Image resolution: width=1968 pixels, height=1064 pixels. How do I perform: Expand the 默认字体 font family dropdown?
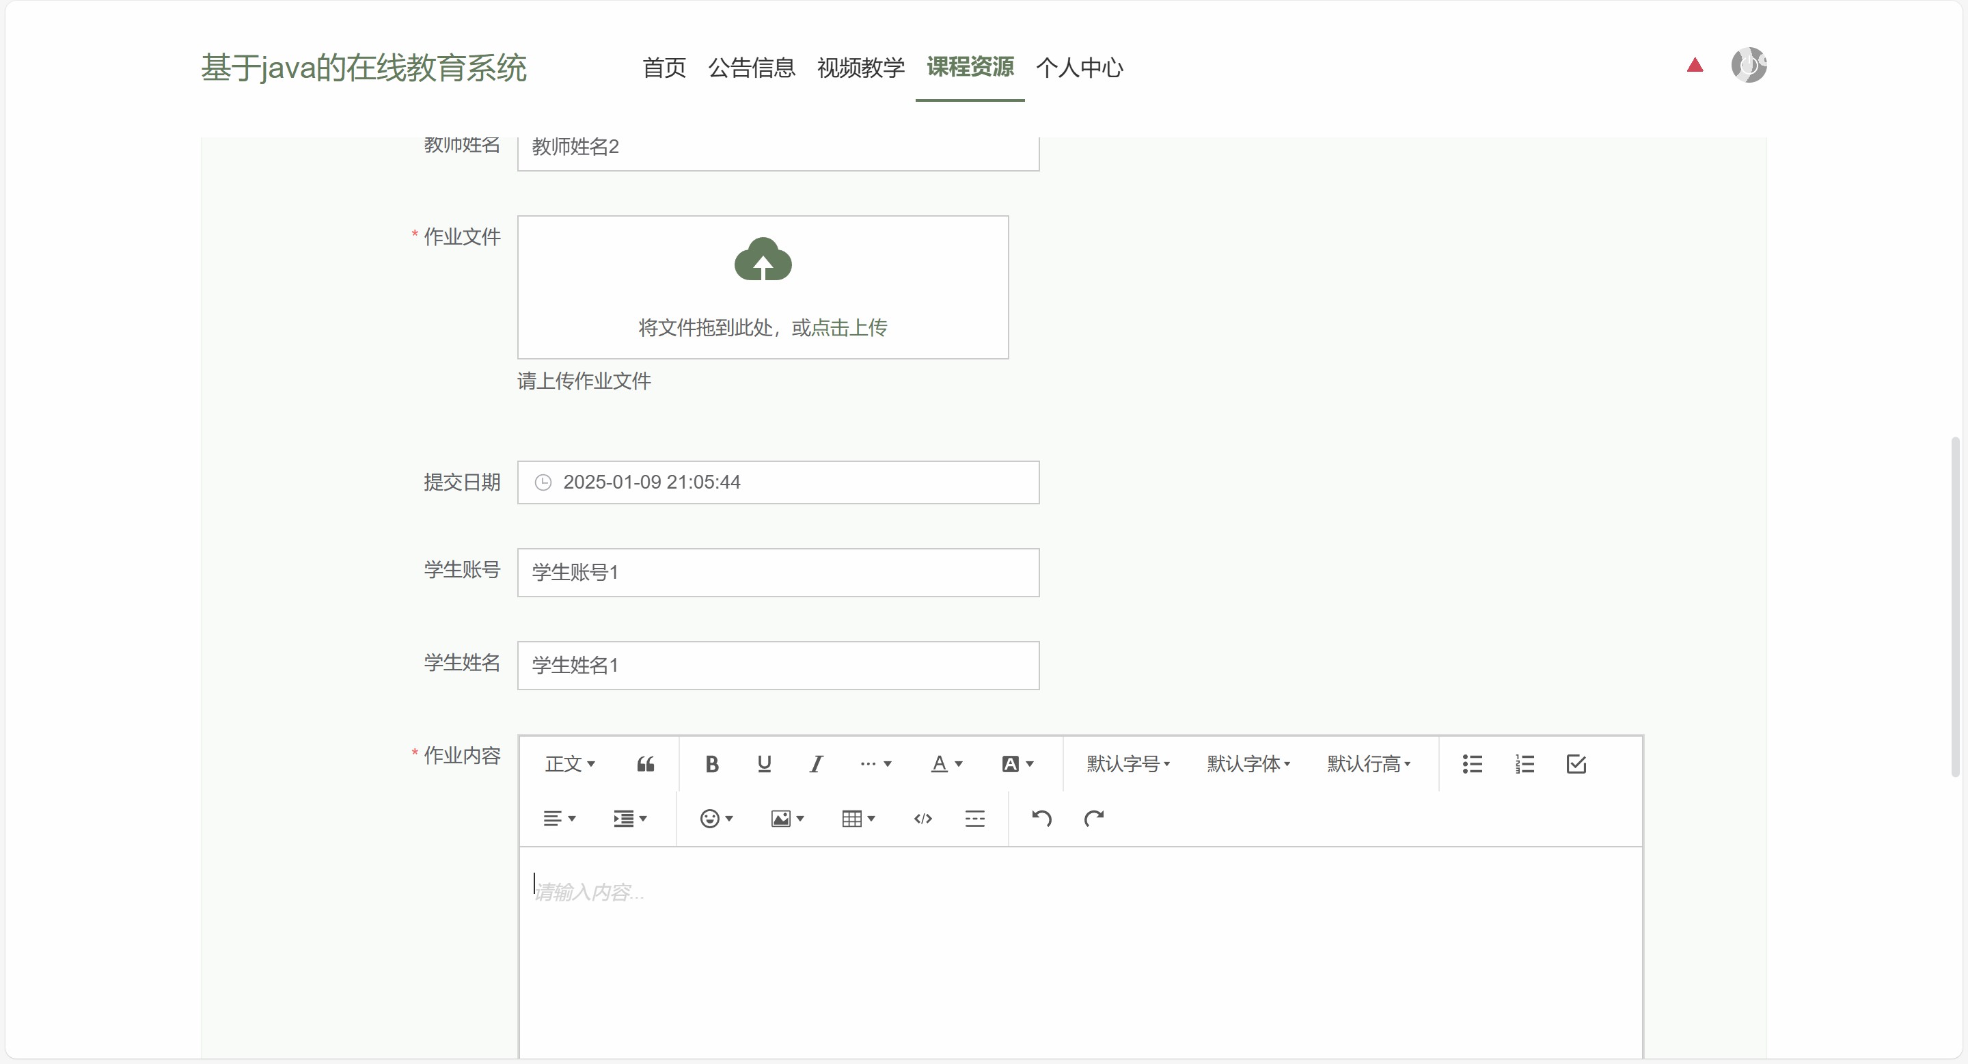pos(1248,764)
